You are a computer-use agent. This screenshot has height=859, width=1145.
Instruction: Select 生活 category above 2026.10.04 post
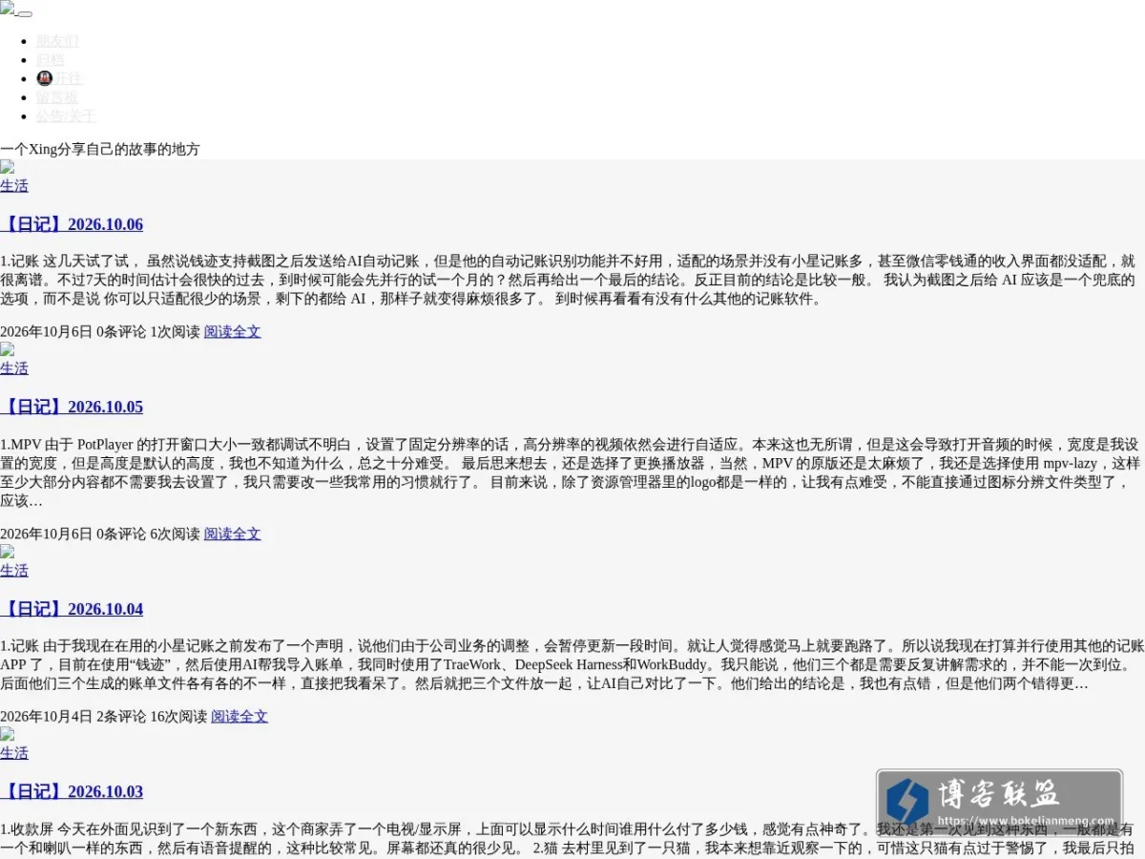[14, 571]
